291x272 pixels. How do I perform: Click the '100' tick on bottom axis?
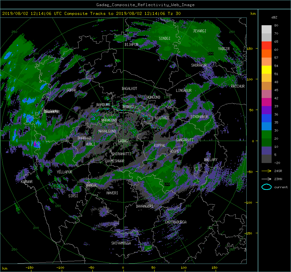(184, 268)
